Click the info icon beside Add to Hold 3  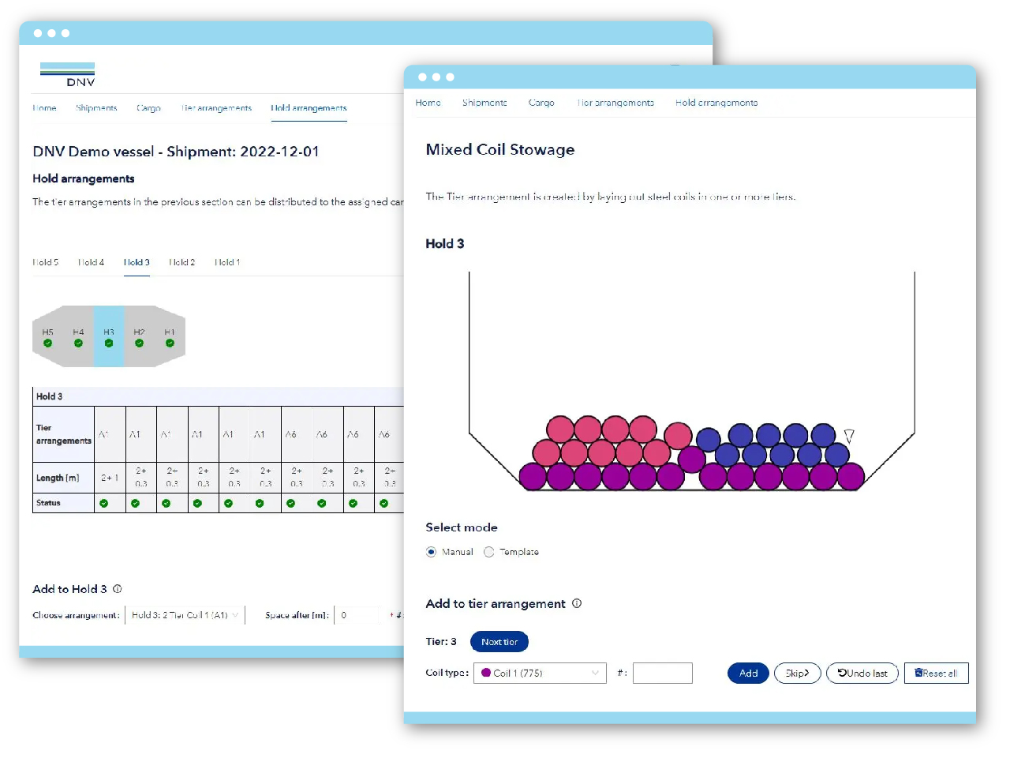(118, 589)
